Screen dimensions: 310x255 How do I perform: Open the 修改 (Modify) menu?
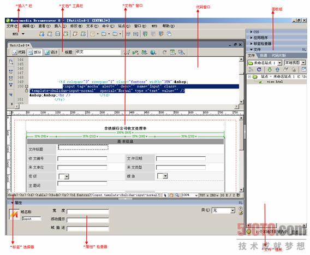pyautogui.click(x=76, y=26)
